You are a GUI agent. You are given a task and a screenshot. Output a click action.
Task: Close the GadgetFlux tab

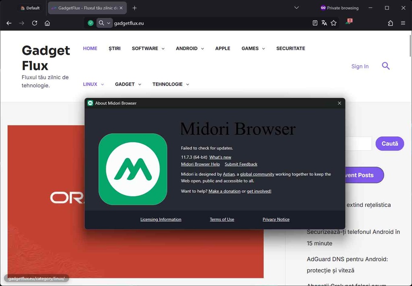coord(121,8)
